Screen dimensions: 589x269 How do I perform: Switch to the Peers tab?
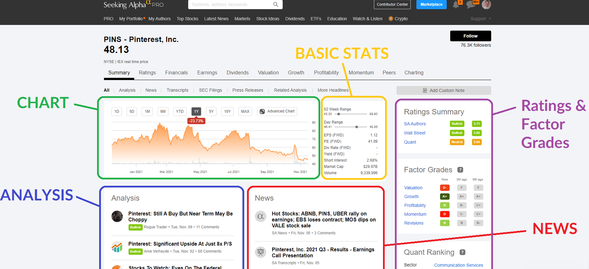[389, 73]
